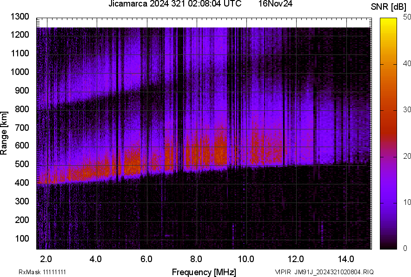Click the colorbar value 40

pos(407,63)
